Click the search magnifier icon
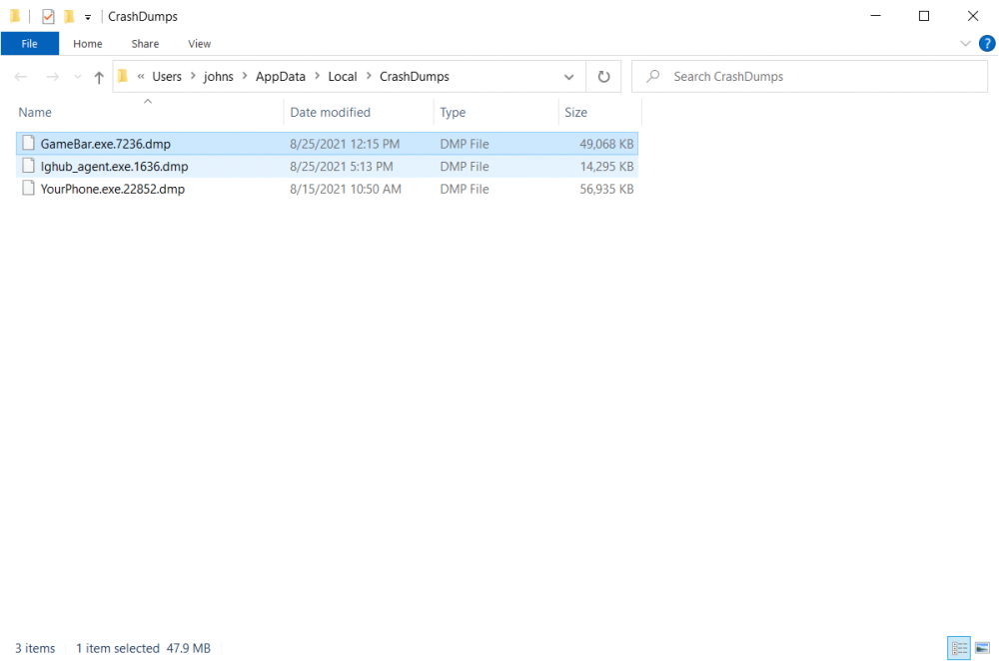This screenshot has width=999, height=661. (653, 77)
